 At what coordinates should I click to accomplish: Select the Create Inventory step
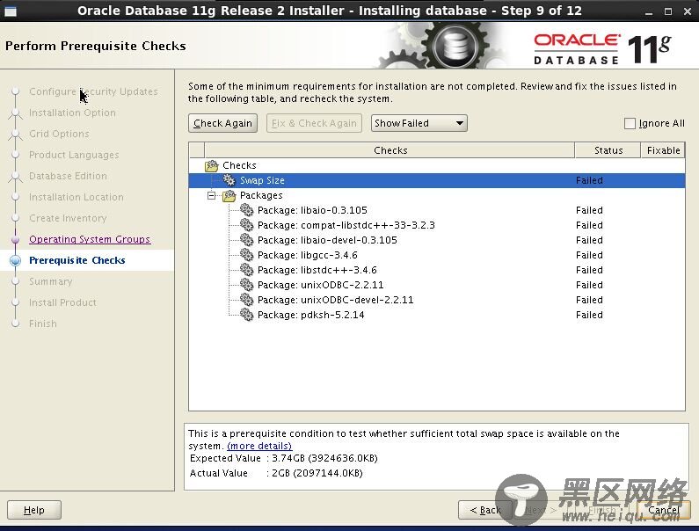(x=68, y=218)
